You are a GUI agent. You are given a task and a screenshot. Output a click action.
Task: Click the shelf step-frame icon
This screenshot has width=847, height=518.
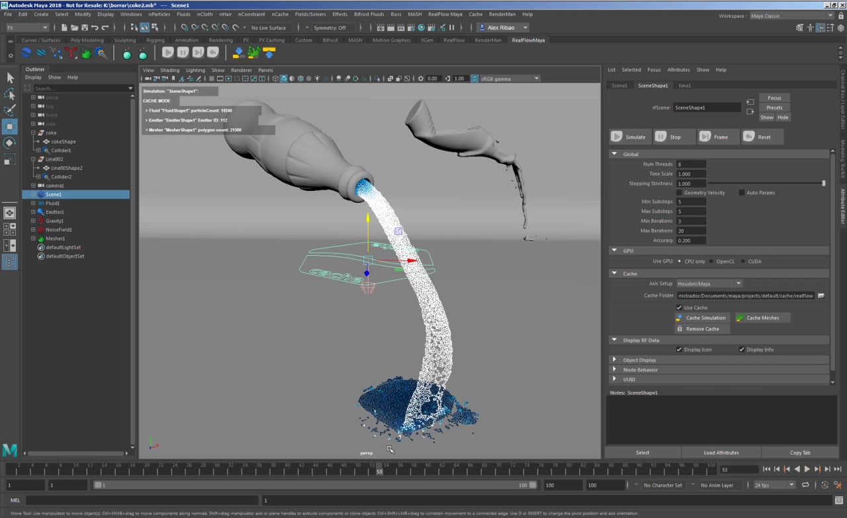198,53
